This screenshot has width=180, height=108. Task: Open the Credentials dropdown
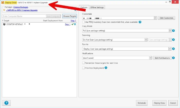point(155,18)
